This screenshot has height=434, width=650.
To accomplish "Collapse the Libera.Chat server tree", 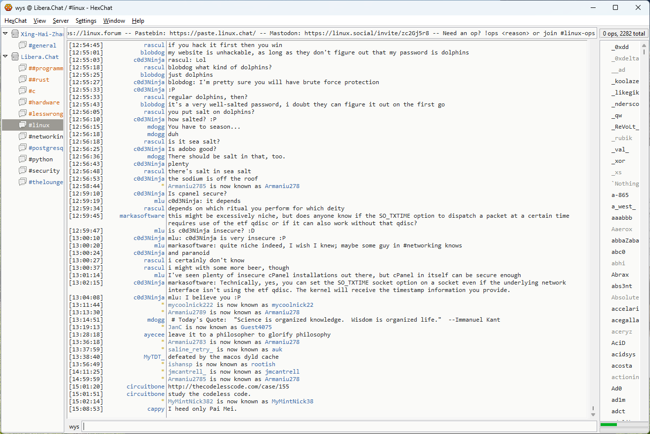I will pos(5,57).
